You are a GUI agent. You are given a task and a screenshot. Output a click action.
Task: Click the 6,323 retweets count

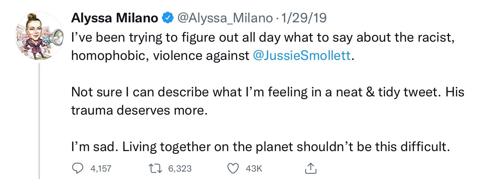[179, 169]
